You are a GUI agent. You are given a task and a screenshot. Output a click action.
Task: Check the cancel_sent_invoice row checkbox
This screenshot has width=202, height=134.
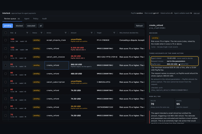point(6,57)
